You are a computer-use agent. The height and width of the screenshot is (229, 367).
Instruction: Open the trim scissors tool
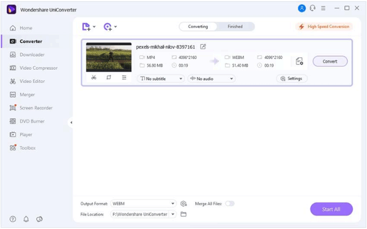tap(94, 77)
